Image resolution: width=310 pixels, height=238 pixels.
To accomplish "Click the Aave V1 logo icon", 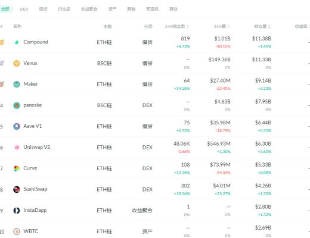I will [17, 126].
